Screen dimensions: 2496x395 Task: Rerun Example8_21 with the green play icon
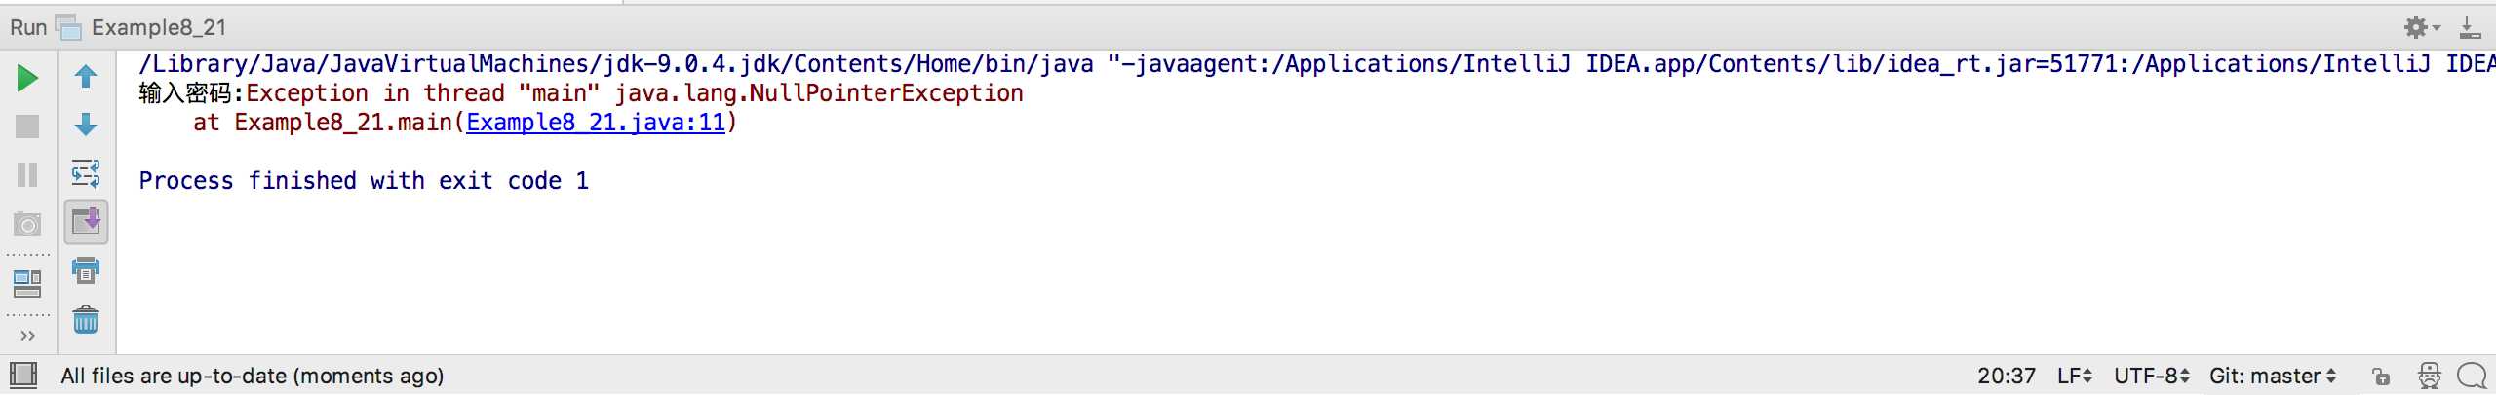[27, 78]
